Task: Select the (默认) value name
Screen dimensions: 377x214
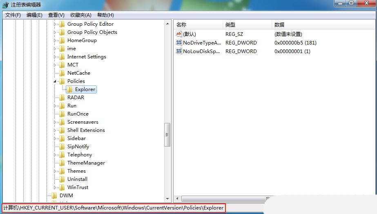Action: pyautogui.click(x=190, y=34)
